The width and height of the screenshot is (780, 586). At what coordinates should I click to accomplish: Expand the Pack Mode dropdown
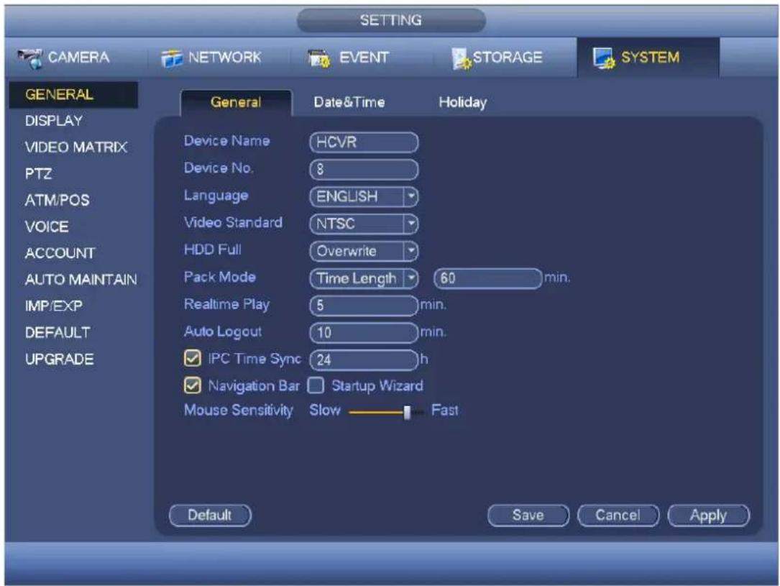pyautogui.click(x=410, y=278)
